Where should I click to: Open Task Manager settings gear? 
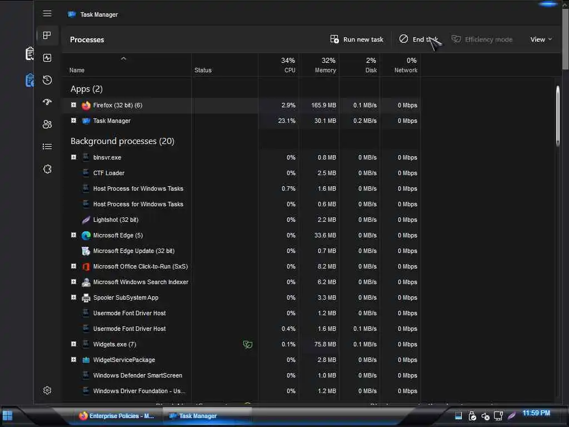tap(47, 390)
